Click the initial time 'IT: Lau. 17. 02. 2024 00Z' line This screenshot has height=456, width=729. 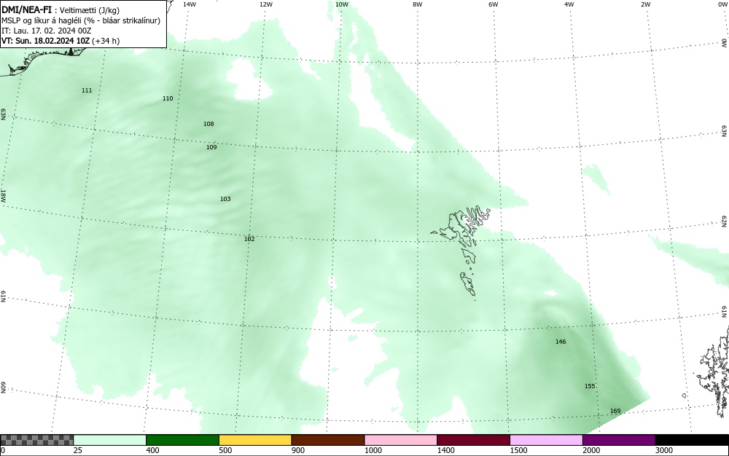pyautogui.click(x=47, y=31)
